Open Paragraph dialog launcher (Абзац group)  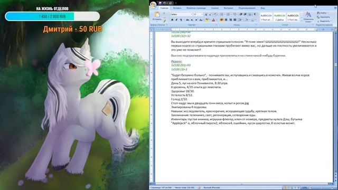(256, 25)
